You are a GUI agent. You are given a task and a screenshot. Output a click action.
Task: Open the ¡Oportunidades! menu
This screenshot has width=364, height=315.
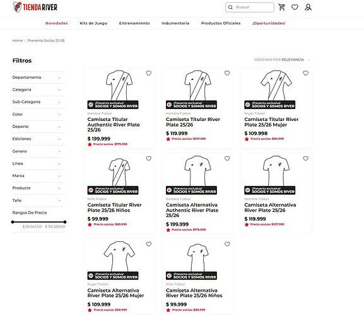[x=269, y=23]
